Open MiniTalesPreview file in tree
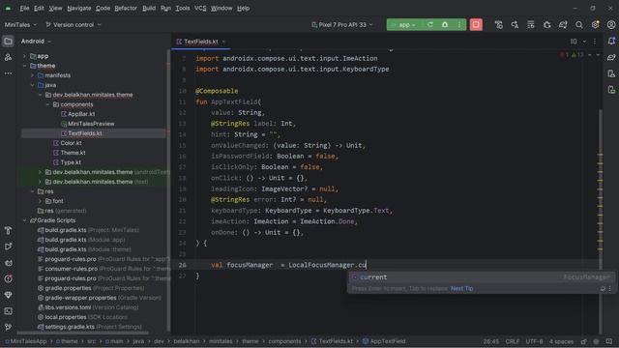Image resolution: width=619 pixels, height=348 pixels. tap(87, 124)
